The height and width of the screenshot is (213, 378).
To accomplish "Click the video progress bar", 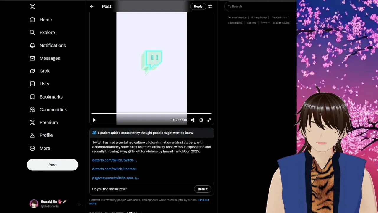I will [151, 113].
